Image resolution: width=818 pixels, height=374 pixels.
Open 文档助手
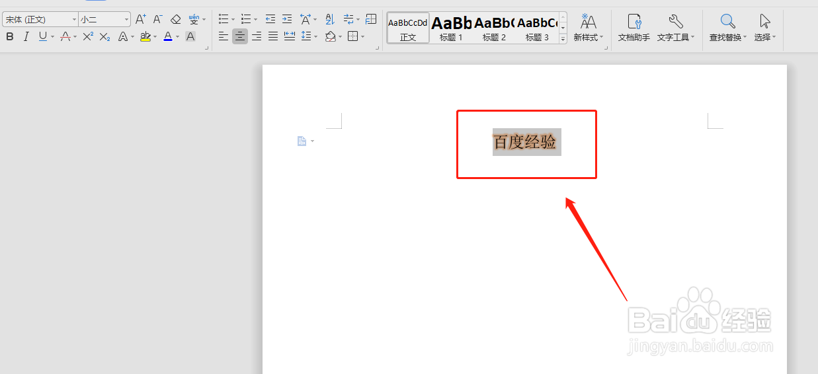[x=634, y=28]
